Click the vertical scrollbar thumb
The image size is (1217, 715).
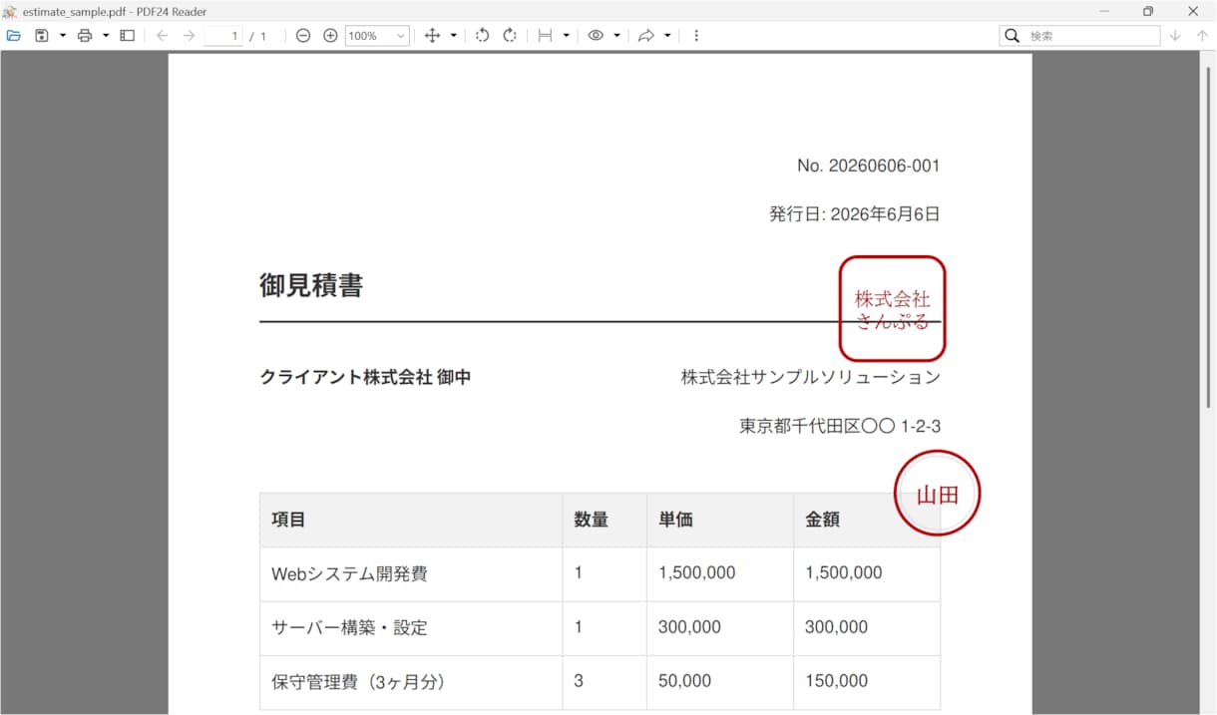coord(1209,235)
